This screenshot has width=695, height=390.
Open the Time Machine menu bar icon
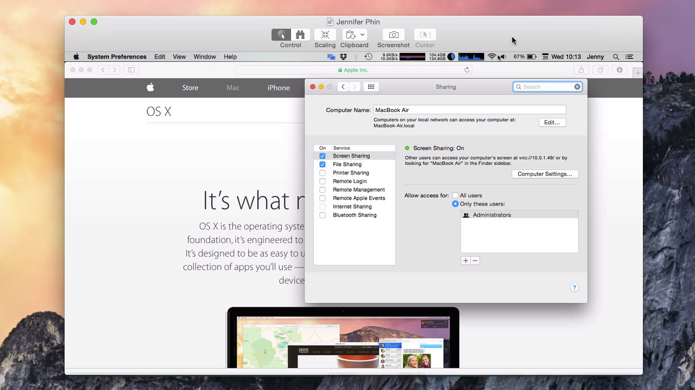[x=369, y=57]
